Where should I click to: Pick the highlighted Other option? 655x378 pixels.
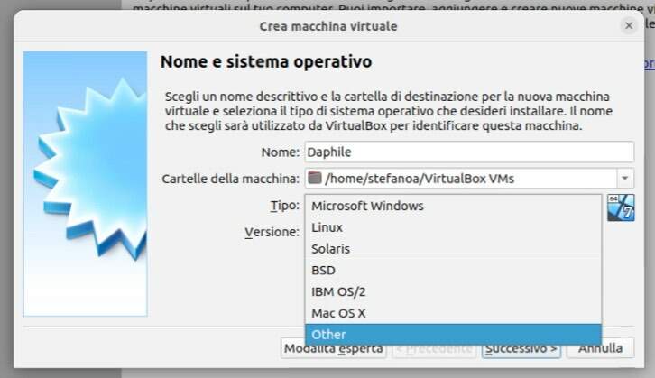[453, 335]
